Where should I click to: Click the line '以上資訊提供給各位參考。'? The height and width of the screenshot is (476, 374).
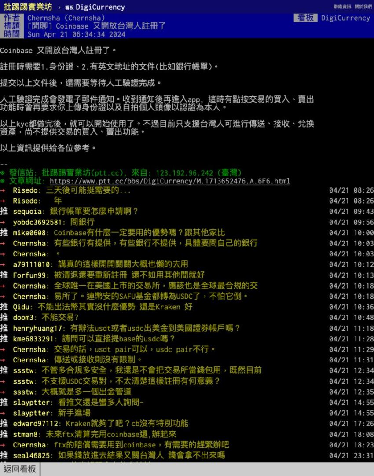(48, 148)
